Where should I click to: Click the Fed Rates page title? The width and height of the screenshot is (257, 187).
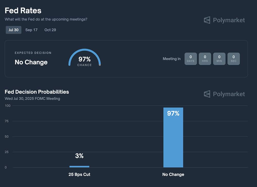click(23, 11)
